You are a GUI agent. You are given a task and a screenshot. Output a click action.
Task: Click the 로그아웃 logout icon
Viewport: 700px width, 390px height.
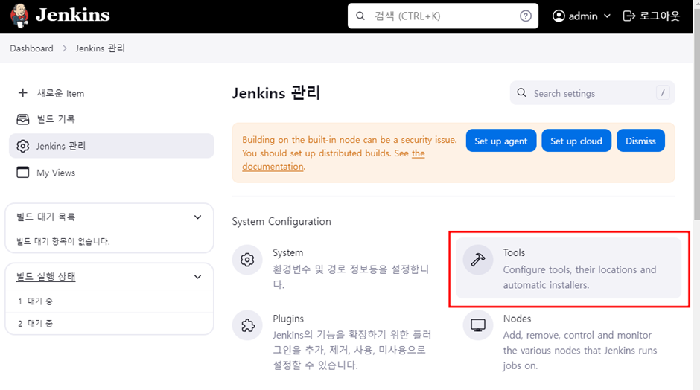[629, 16]
